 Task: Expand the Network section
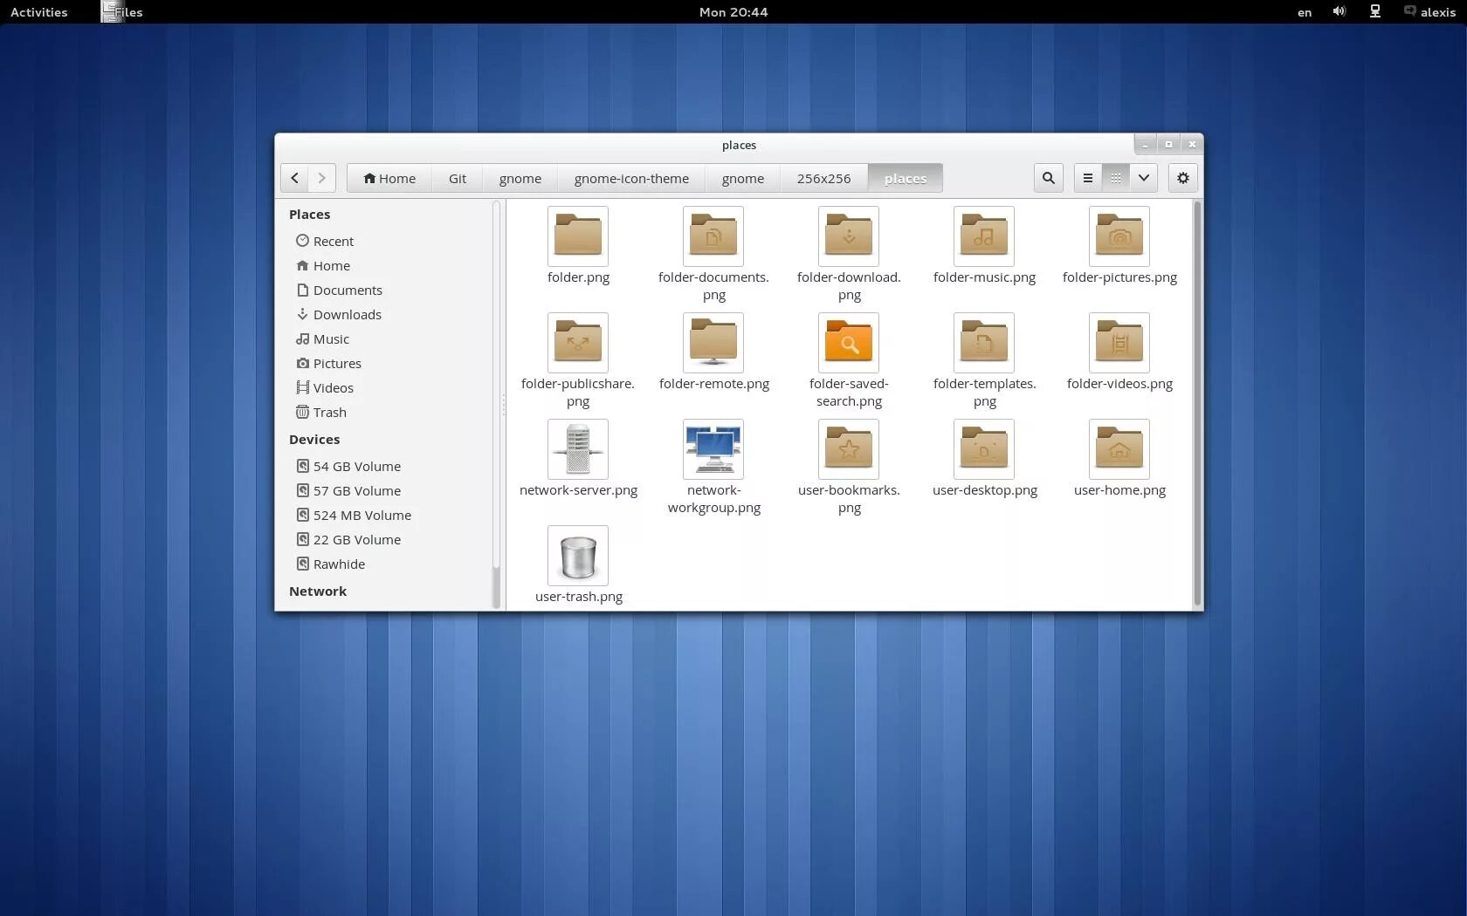coord(317,591)
